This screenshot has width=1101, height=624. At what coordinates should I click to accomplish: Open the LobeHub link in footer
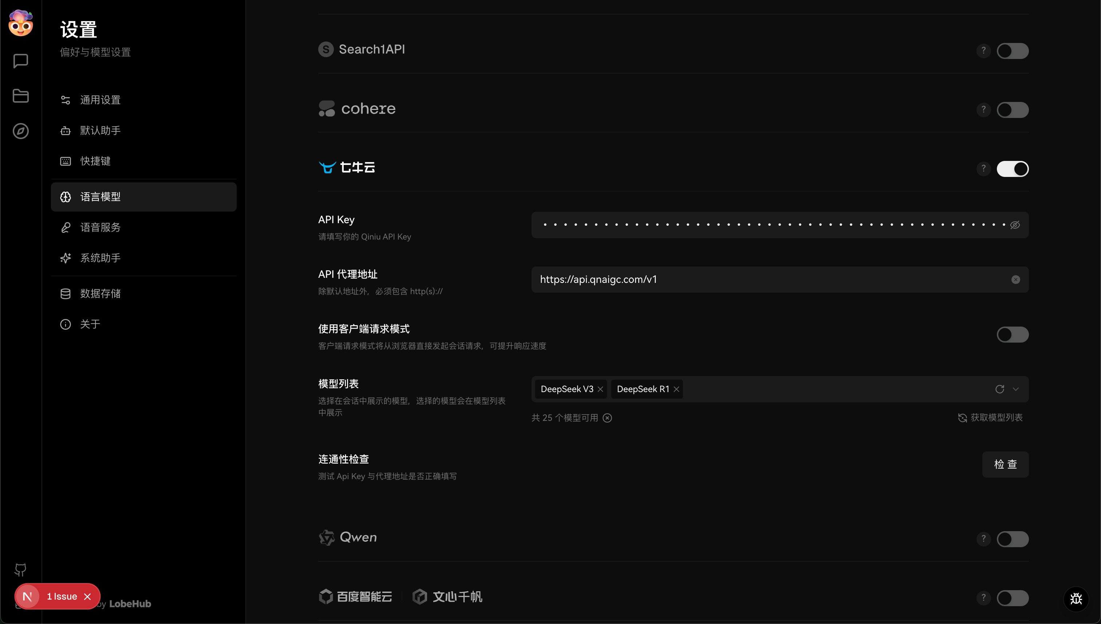130,603
